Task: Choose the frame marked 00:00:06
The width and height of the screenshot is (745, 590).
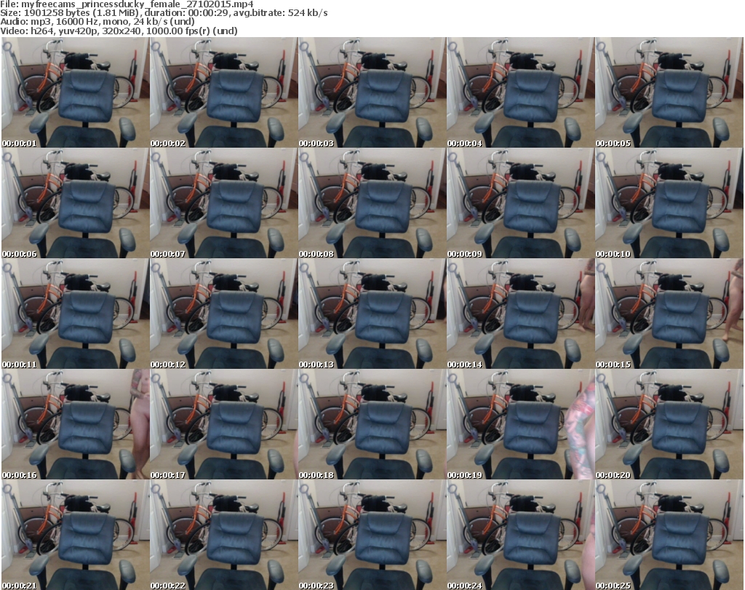Action: coord(76,203)
